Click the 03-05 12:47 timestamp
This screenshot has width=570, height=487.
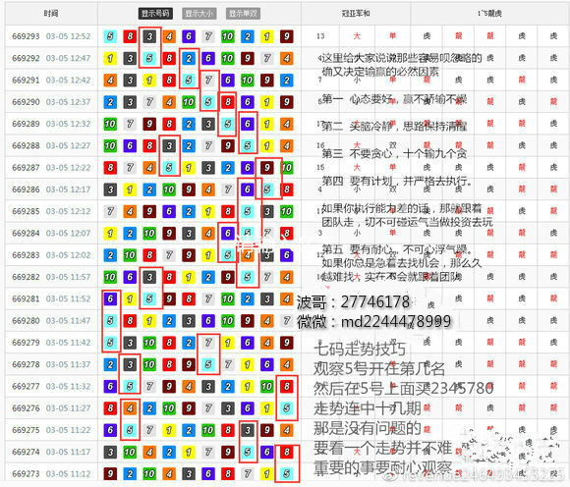click(x=68, y=58)
